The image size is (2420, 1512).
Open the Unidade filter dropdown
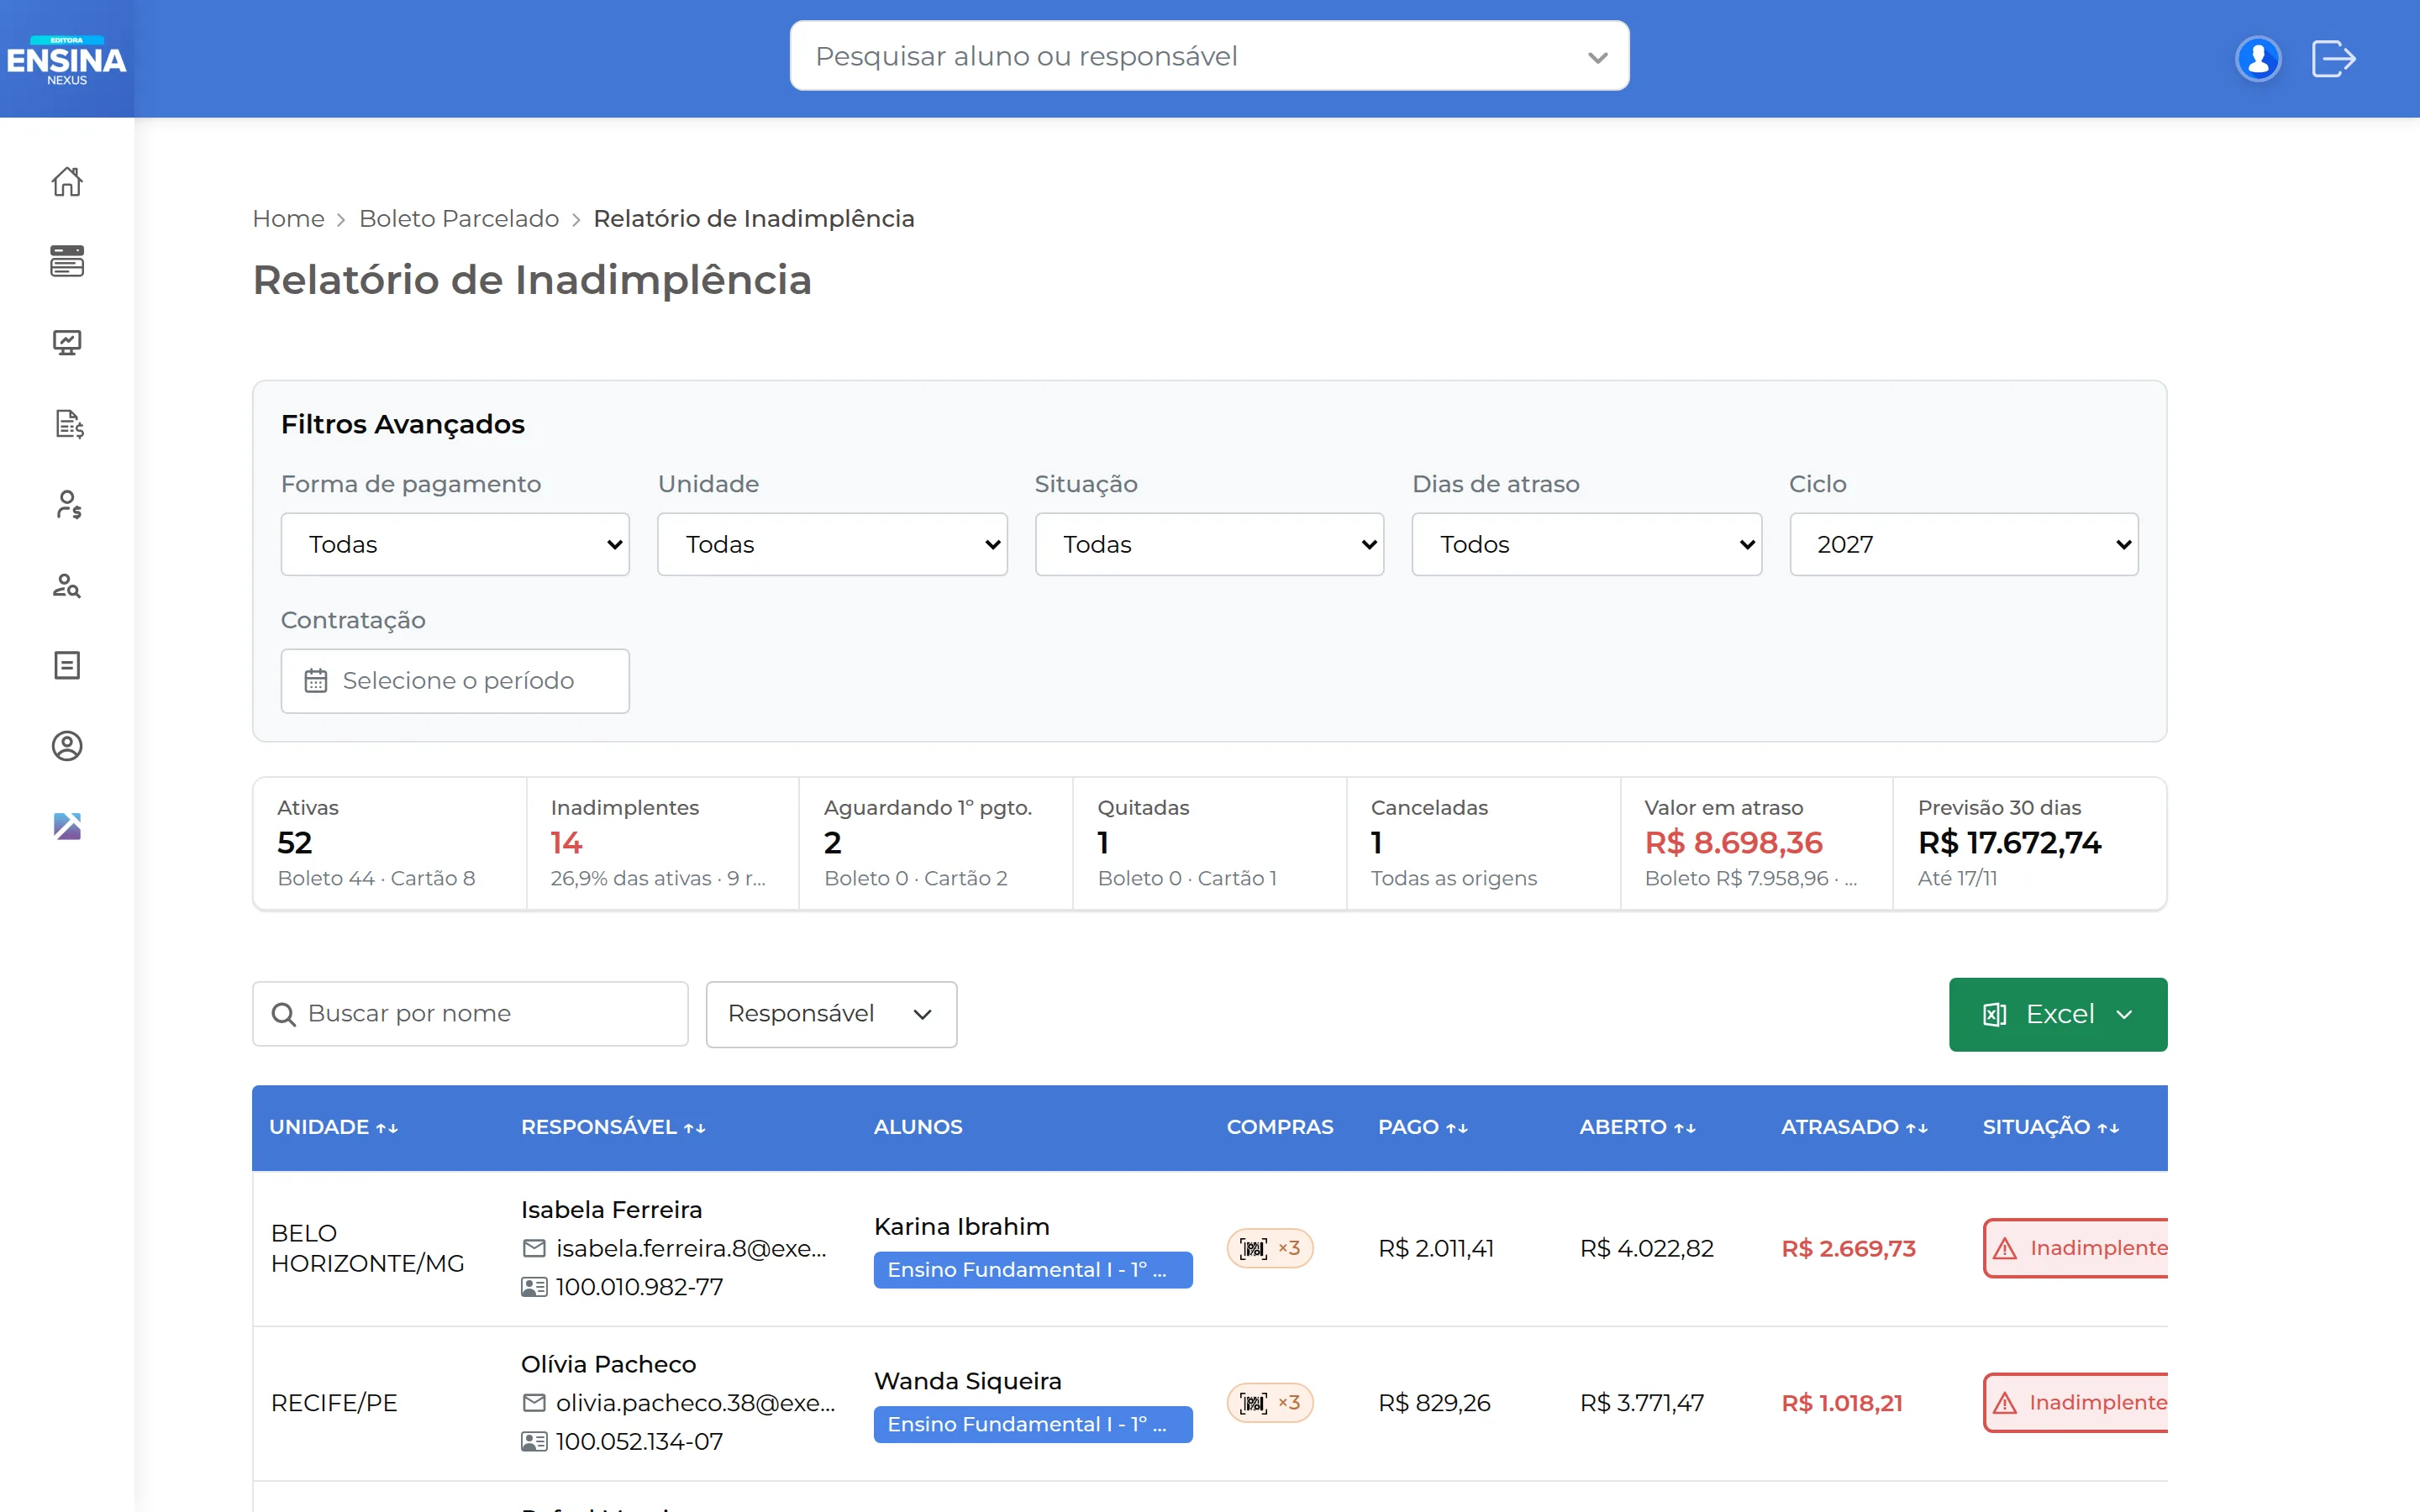[x=832, y=544]
